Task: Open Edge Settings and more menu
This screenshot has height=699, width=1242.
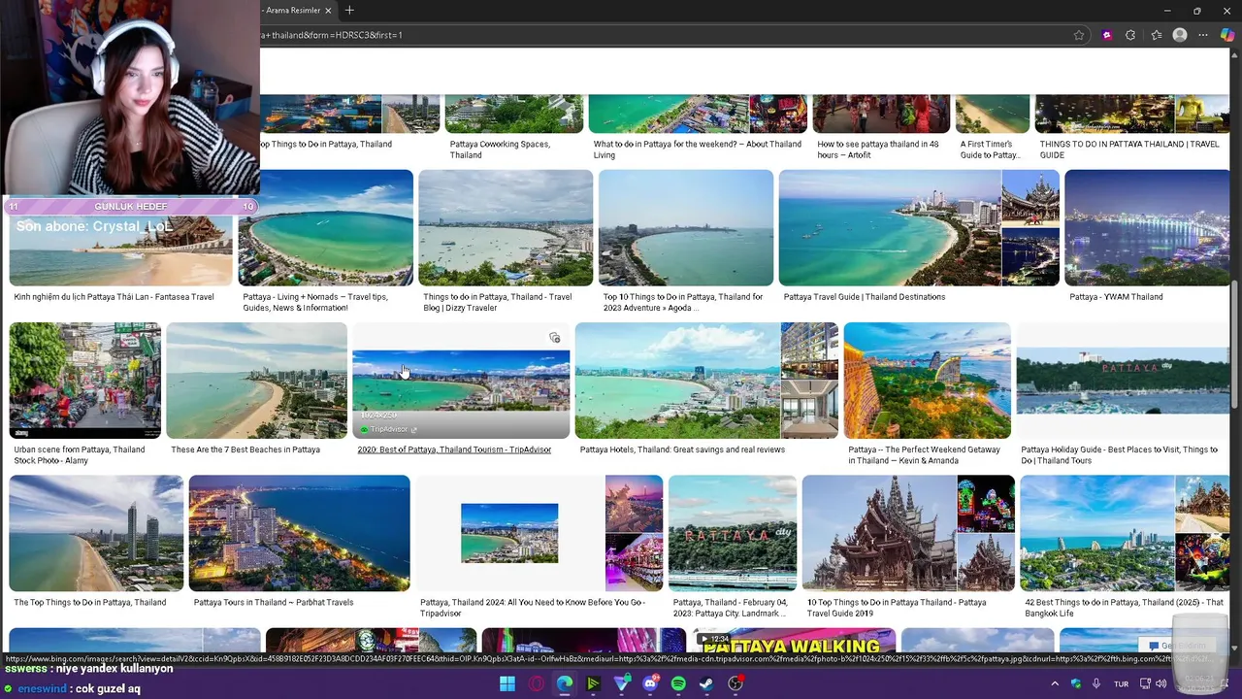Action: coord(1203,35)
